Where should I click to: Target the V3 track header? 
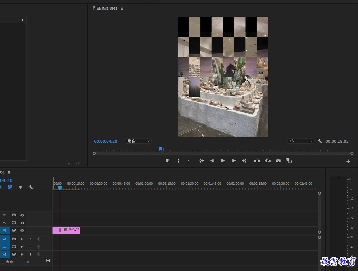pos(5,215)
